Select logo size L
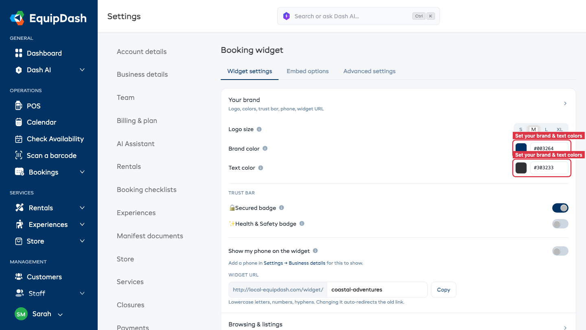This screenshot has height=330, width=586. tap(546, 129)
